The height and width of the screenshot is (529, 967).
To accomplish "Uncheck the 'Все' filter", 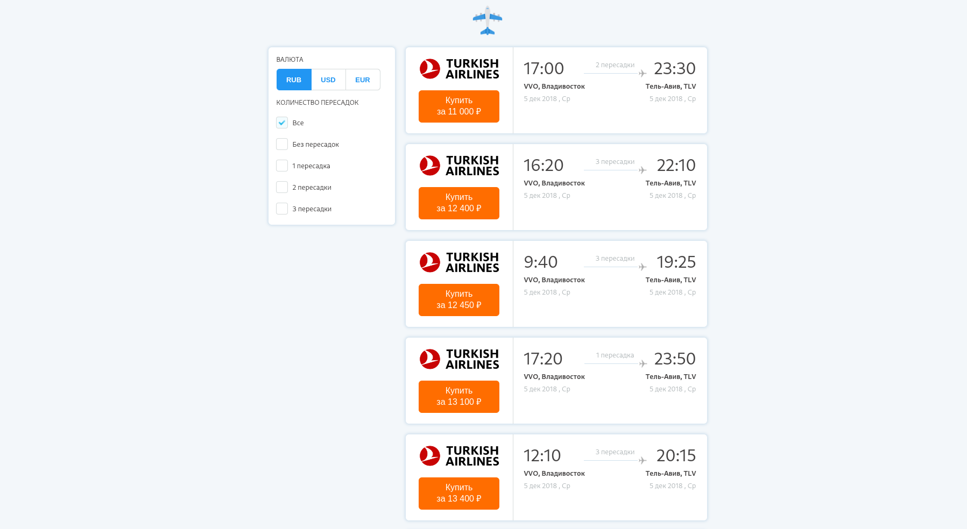I will (x=281, y=123).
